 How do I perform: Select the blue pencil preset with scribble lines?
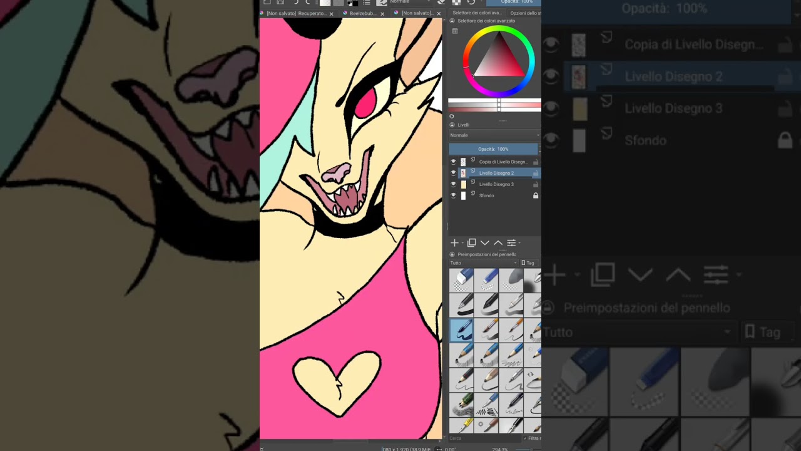(511, 355)
